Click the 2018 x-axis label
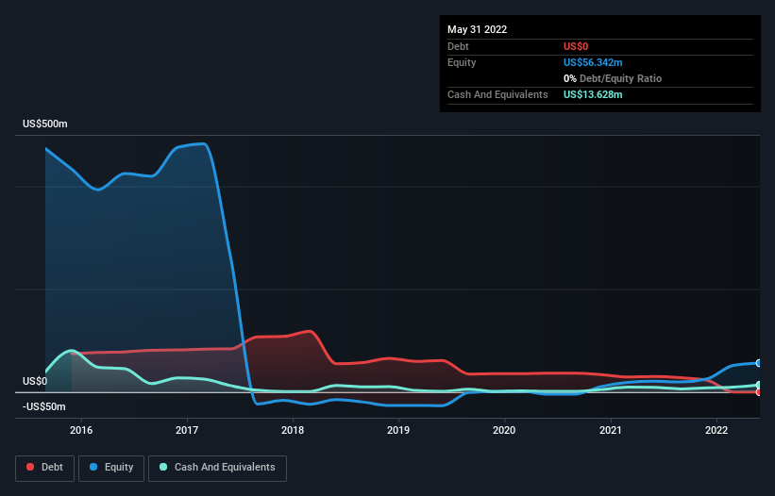Viewport: 775px width, 496px height. (x=293, y=430)
